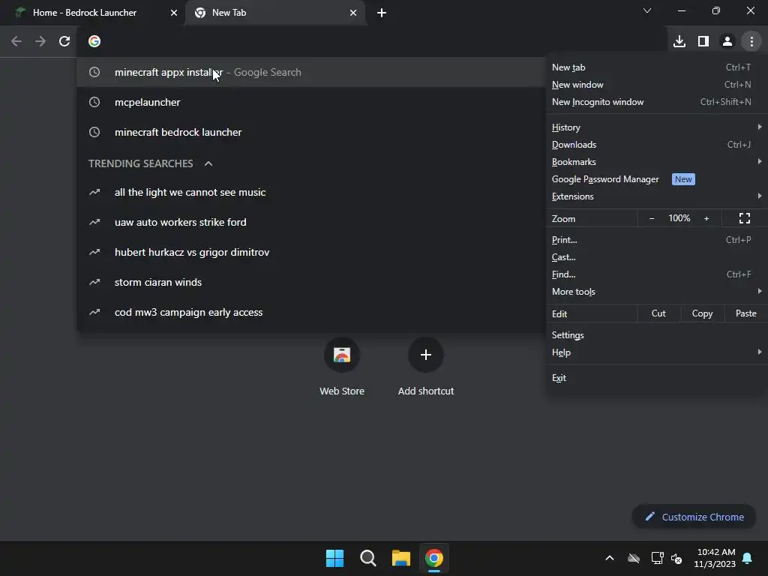Click trending icon beside uaw auto workers
Viewport: 768px width, 576px height.
coord(94,222)
